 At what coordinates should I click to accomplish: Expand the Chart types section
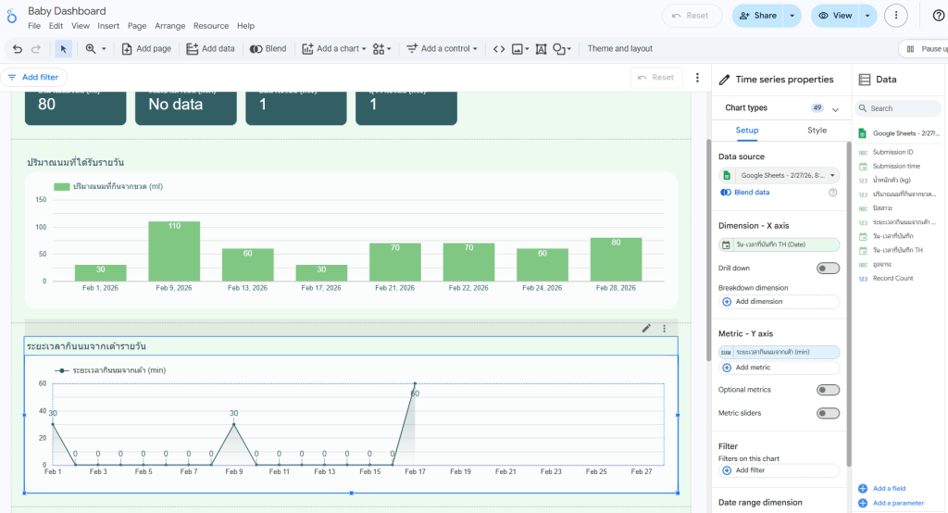tap(835, 108)
